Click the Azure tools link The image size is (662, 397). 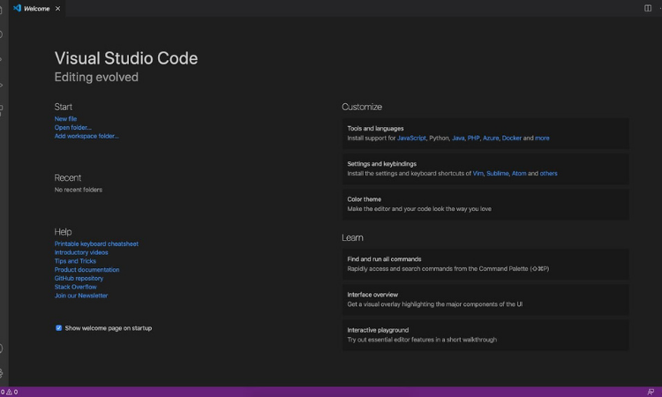pos(491,138)
